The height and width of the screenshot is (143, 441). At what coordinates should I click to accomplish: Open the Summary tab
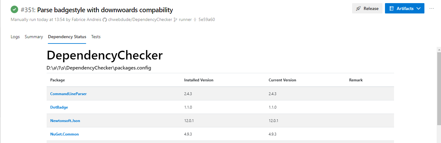point(34,37)
